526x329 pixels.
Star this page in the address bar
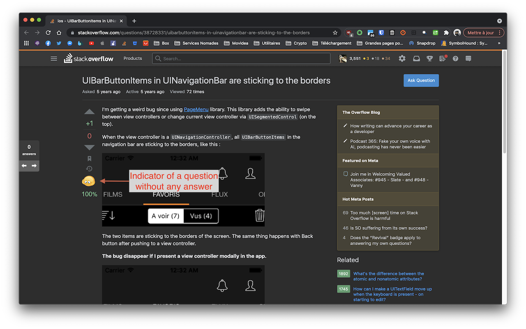coord(335,32)
